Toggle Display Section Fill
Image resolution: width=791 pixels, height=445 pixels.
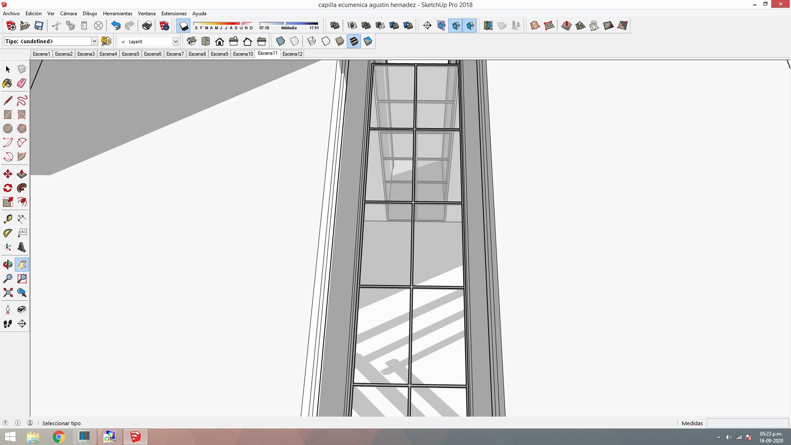pos(470,26)
